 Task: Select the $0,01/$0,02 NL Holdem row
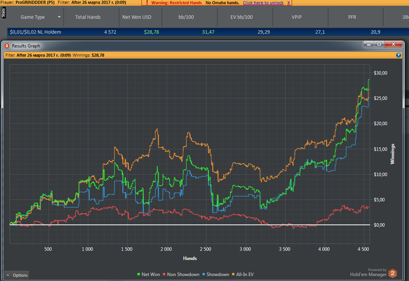click(x=35, y=32)
